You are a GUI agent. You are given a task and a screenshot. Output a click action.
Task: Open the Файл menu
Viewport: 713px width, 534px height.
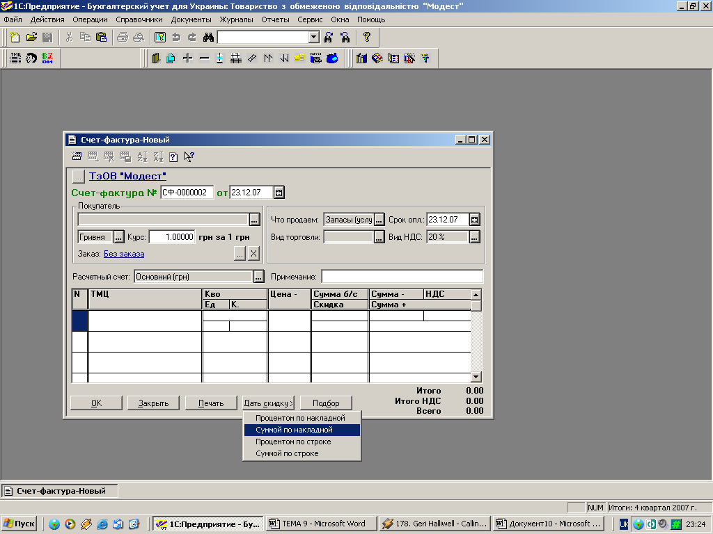pyautogui.click(x=13, y=19)
